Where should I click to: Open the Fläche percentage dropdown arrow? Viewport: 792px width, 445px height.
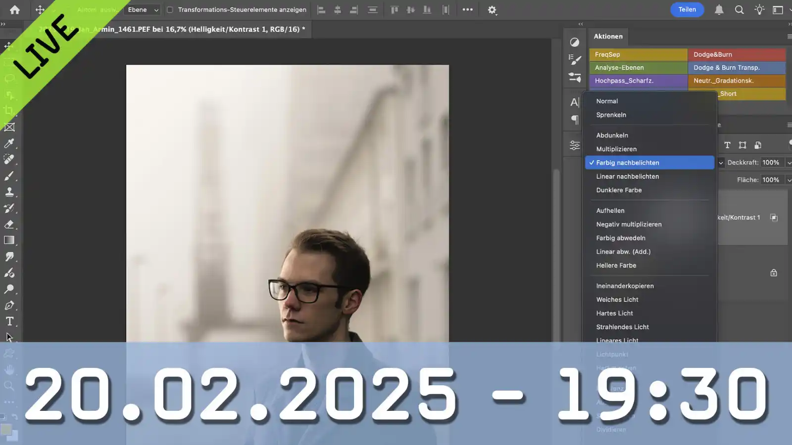coord(789,180)
